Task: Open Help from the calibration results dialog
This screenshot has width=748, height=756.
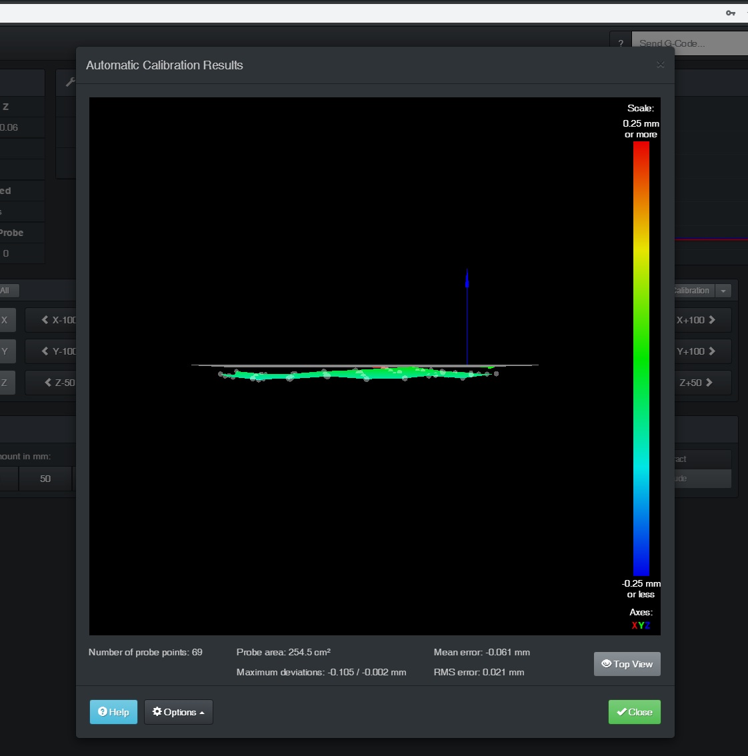Action: (x=113, y=712)
